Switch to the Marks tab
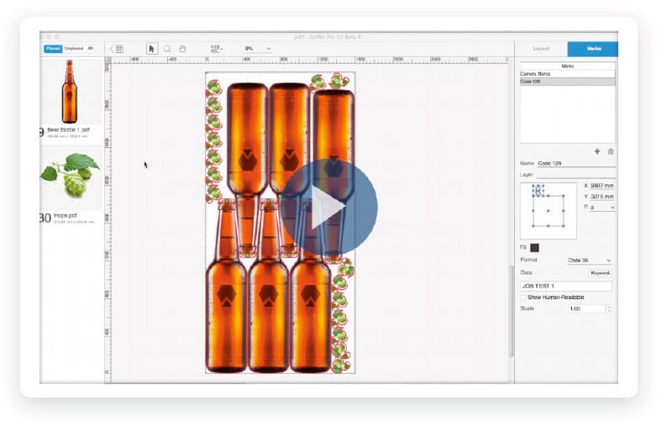Screen dimensions: 667x432 [593, 49]
